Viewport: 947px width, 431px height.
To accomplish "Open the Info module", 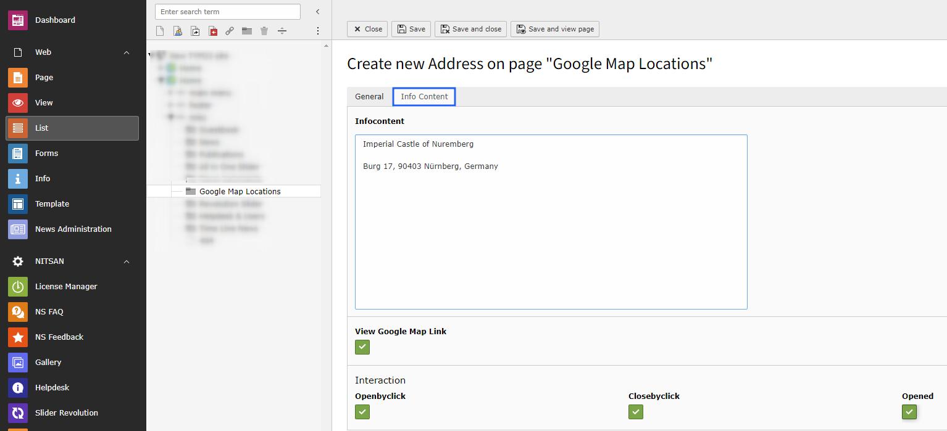I will [x=72, y=178].
